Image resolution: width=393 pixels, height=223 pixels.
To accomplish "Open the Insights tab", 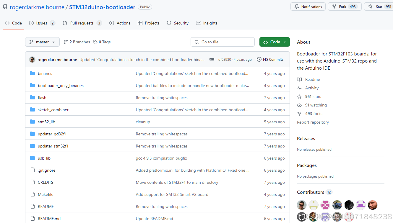I will tap(207, 23).
